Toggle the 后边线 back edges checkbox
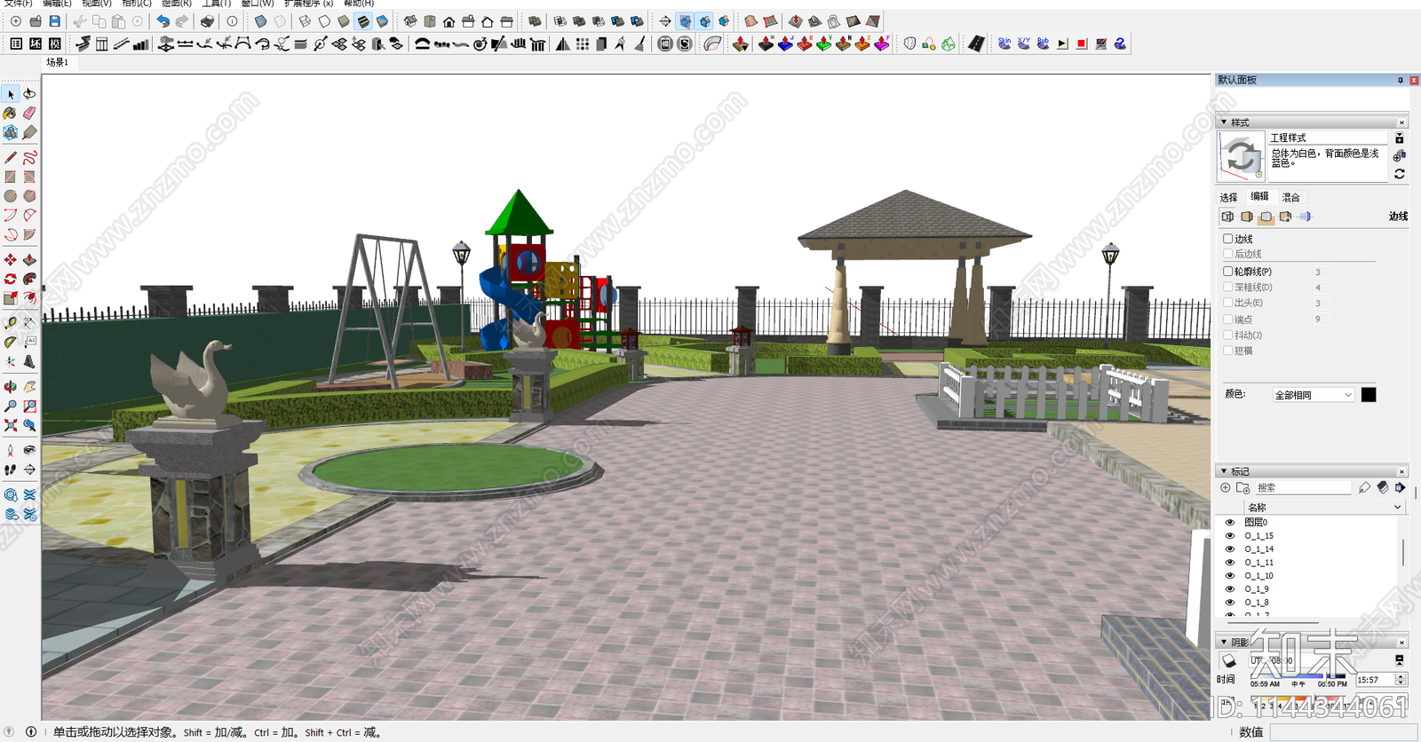Screen dimensions: 1421x742 [x=1228, y=254]
